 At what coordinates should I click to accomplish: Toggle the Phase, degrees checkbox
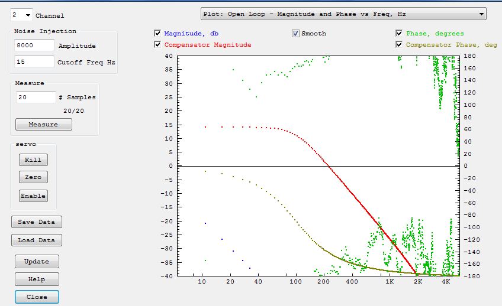click(x=399, y=34)
